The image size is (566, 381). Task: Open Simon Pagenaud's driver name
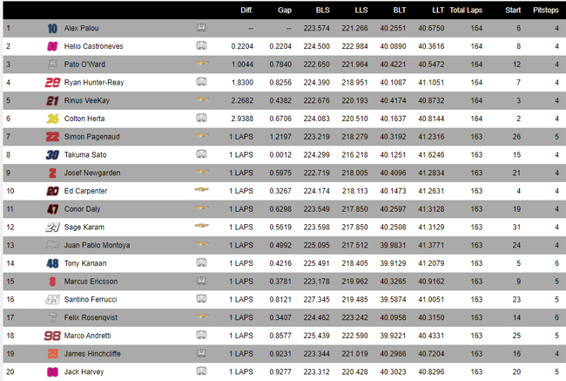click(x=91, y=137)
